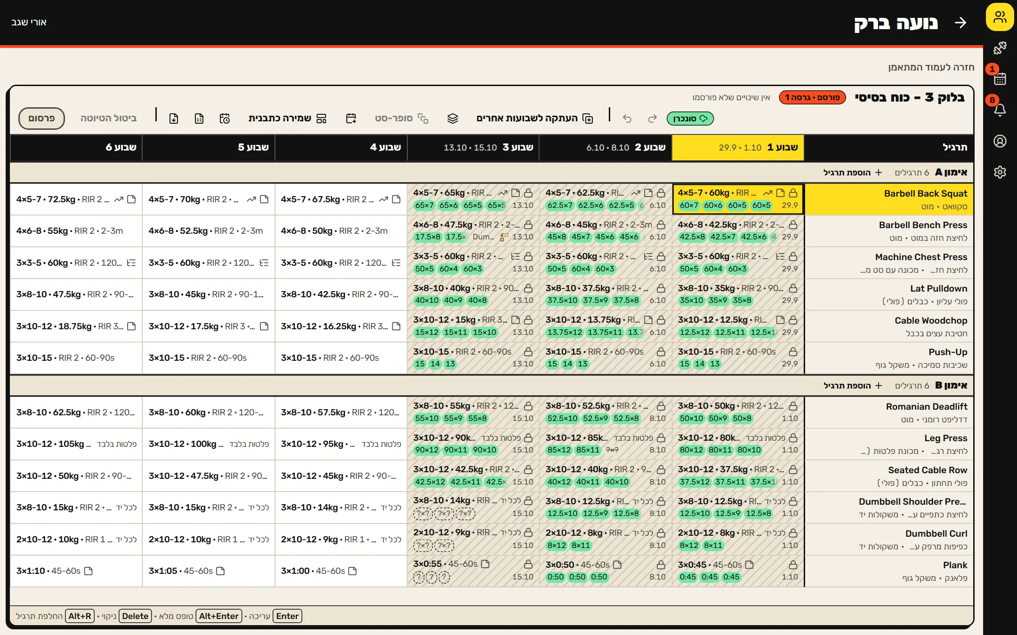This screenshot has height=635, width=1017.
Task: Click the פרסום publish button
Action: (x=41, y=119)
